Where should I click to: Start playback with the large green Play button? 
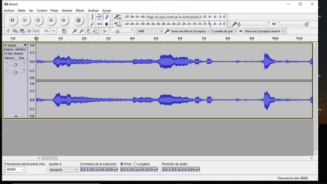(25, 20)
